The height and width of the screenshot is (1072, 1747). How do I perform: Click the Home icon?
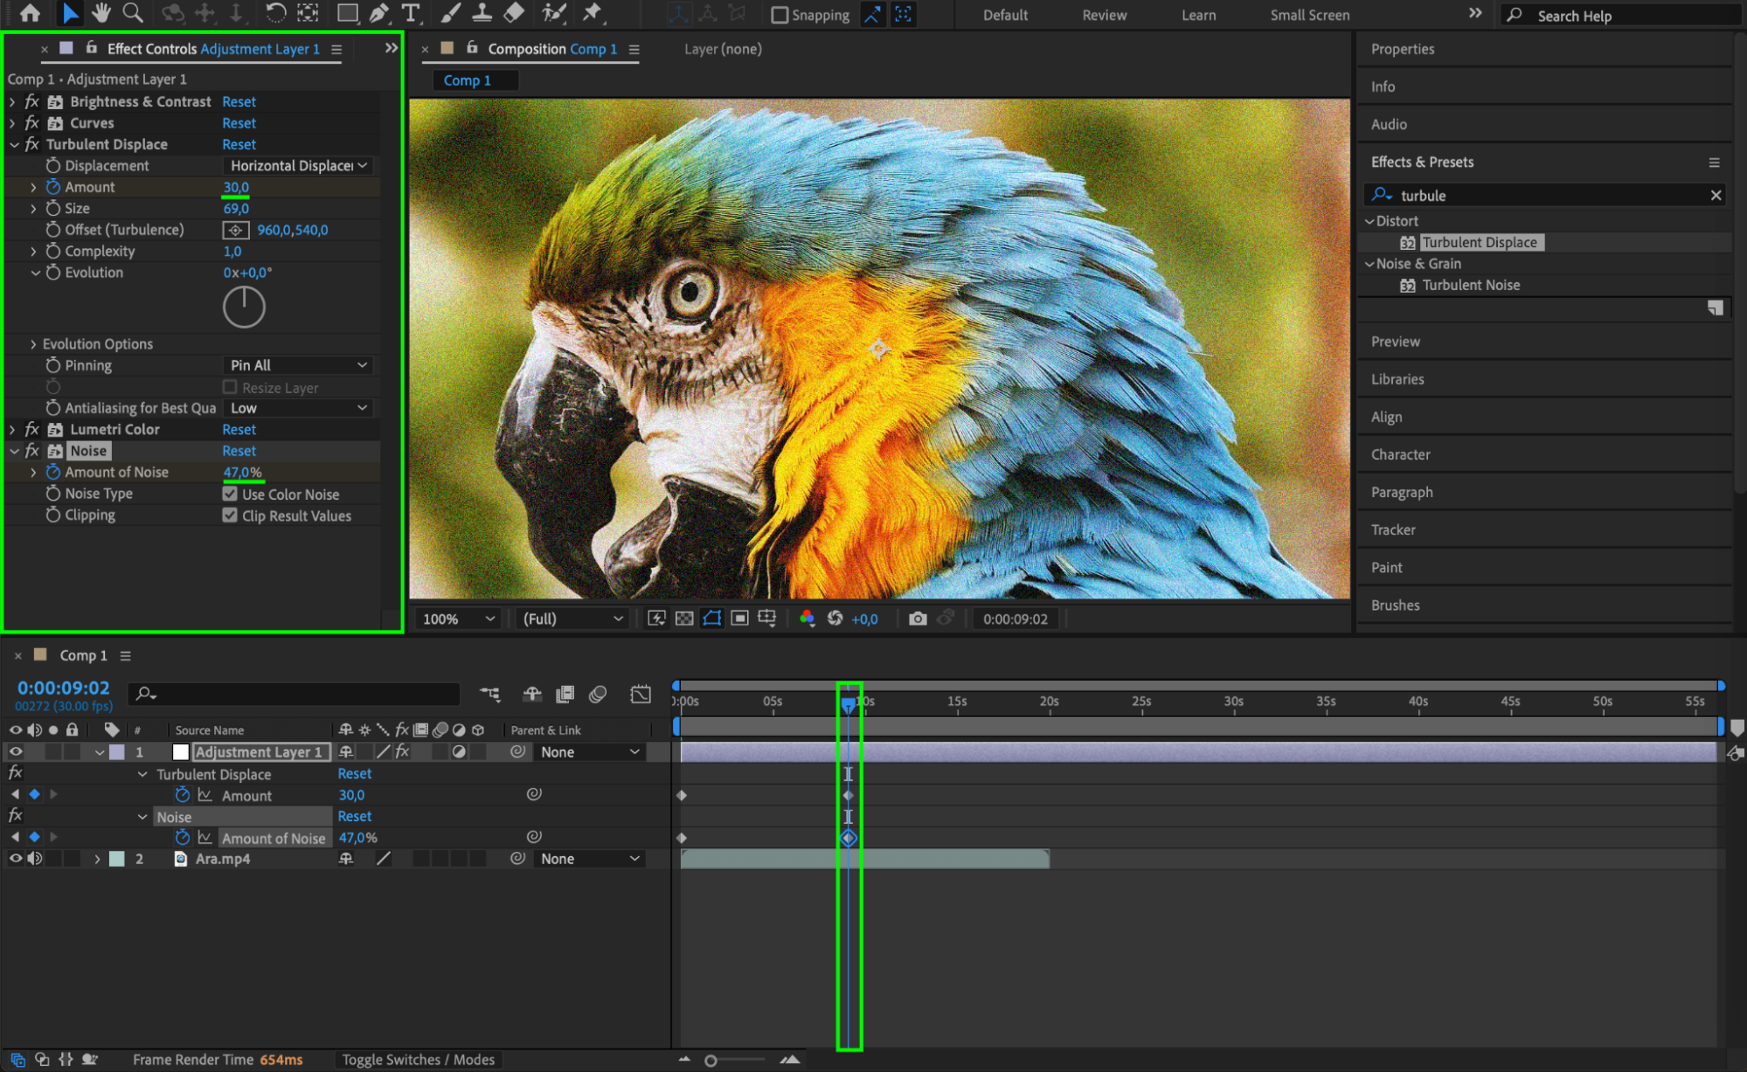pyautogui.click(x=30, y=13)
